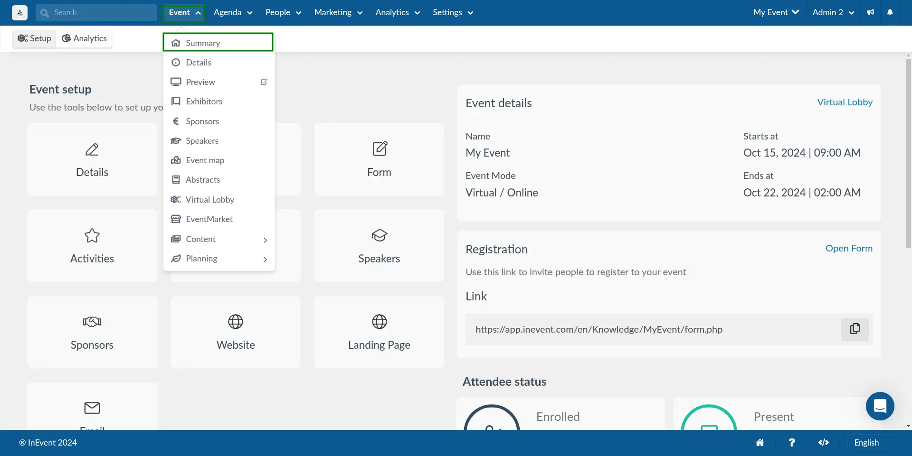Open EventMarket from the menu
The width and height of the screenshot is (912, 456).
tap(219, 219)
